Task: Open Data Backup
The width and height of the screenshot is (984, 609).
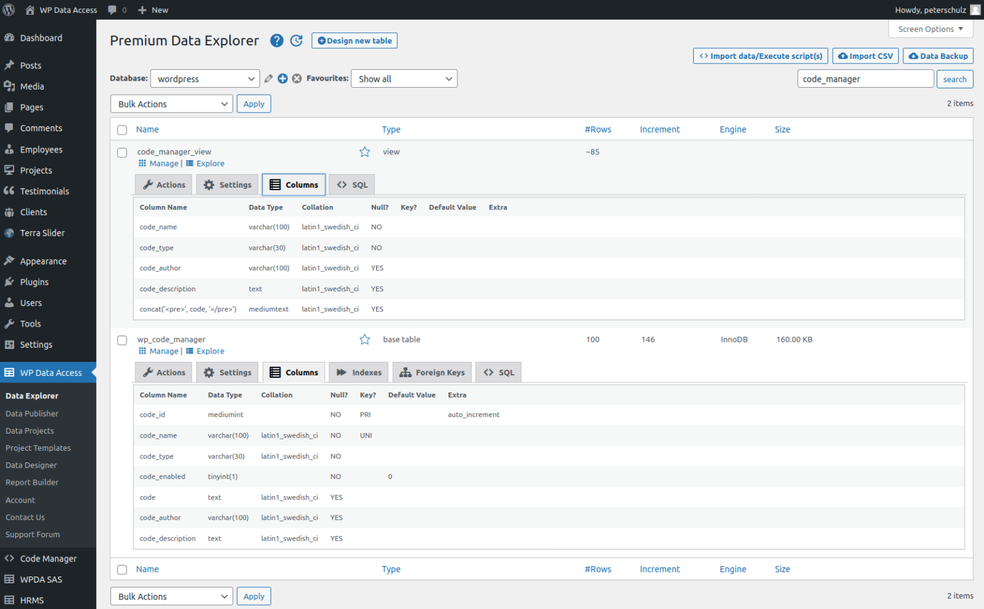Action: click(938, 56)
